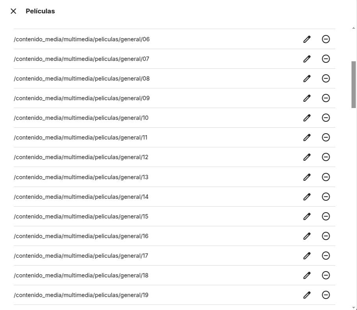This screenshot has width=357, height=310.
Task: Click the scrollbar down arrow
Action: [353, 307]
